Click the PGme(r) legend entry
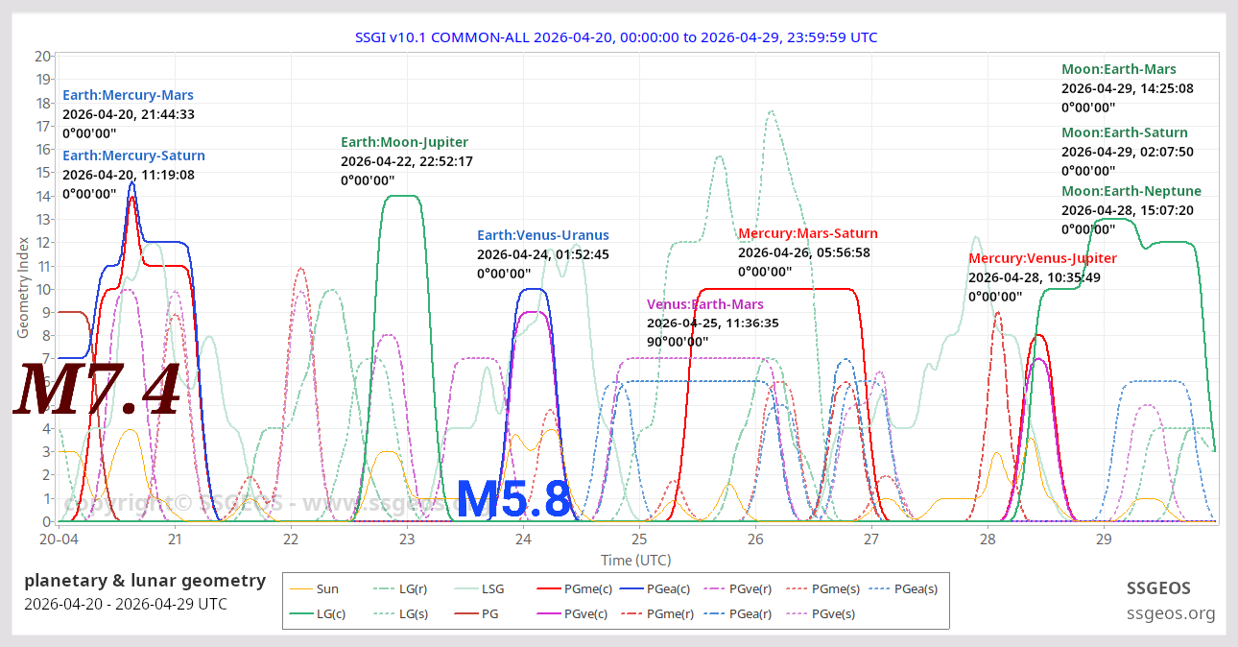The height and width of the screenshot is (647, 1238). pyautogui.click(x=633, y=613)
